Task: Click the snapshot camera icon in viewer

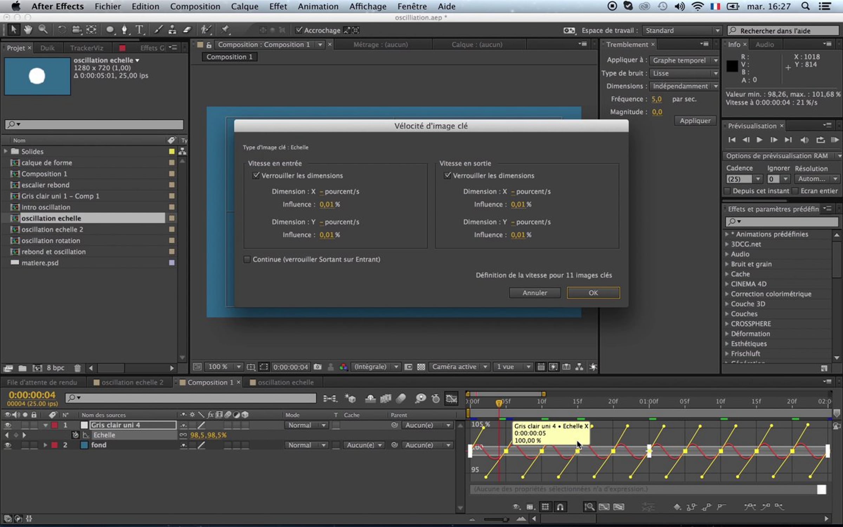Action: pyautogui.click(x=318, y=367)
